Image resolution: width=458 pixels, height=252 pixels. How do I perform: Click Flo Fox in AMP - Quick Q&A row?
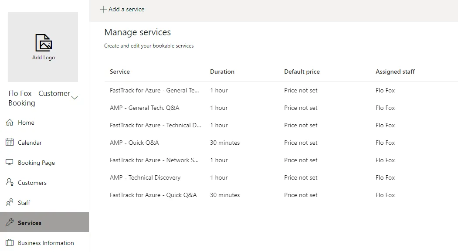coord(385,143)
